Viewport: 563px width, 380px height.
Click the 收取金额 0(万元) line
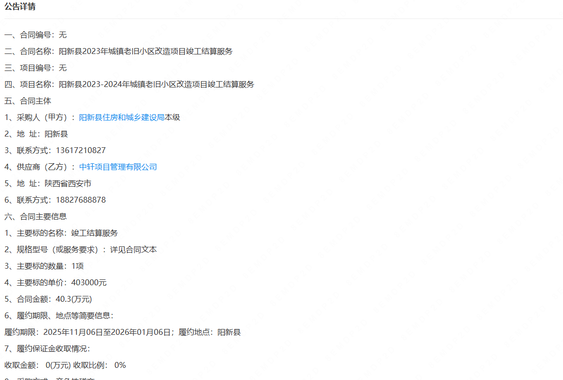pos(65,365)
